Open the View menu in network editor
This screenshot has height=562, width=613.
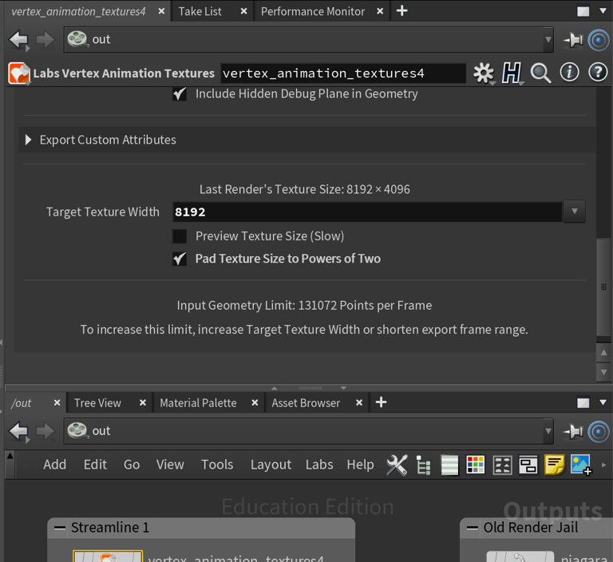(x=170, y=465)
